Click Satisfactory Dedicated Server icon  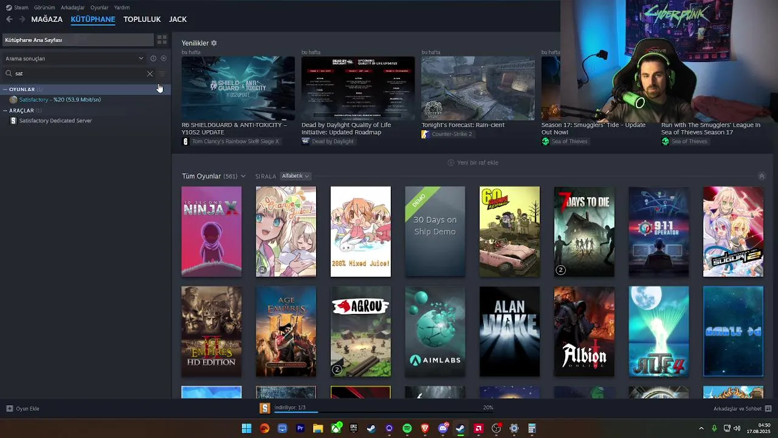[13, 120]
